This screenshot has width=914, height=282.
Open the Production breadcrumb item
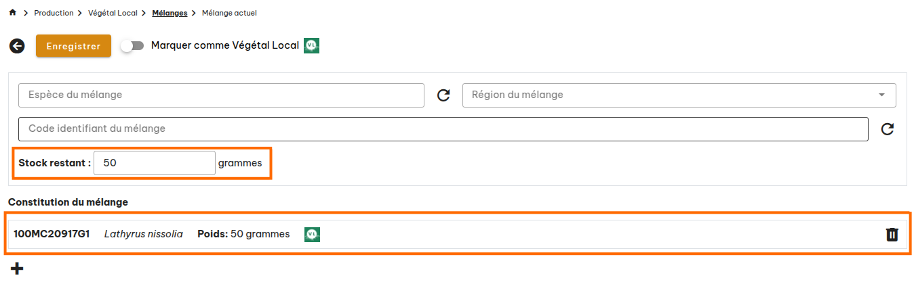(54, 13)
